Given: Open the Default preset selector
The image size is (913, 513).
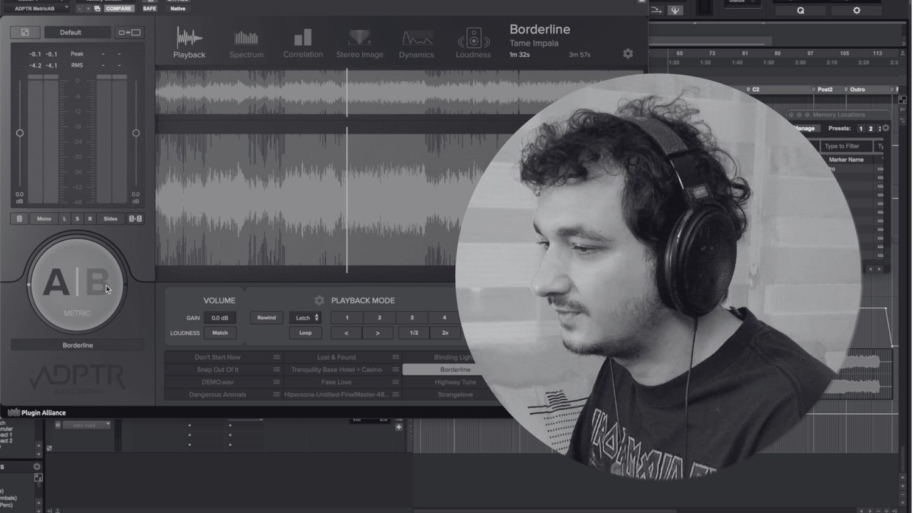Looking at the screenshot, I should click(77, 32).
